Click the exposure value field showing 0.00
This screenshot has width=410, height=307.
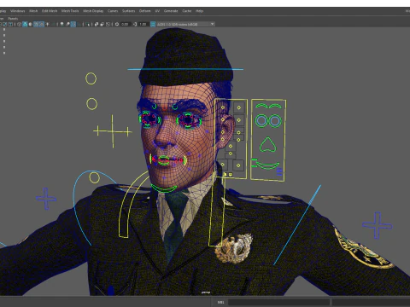point(125,24)
